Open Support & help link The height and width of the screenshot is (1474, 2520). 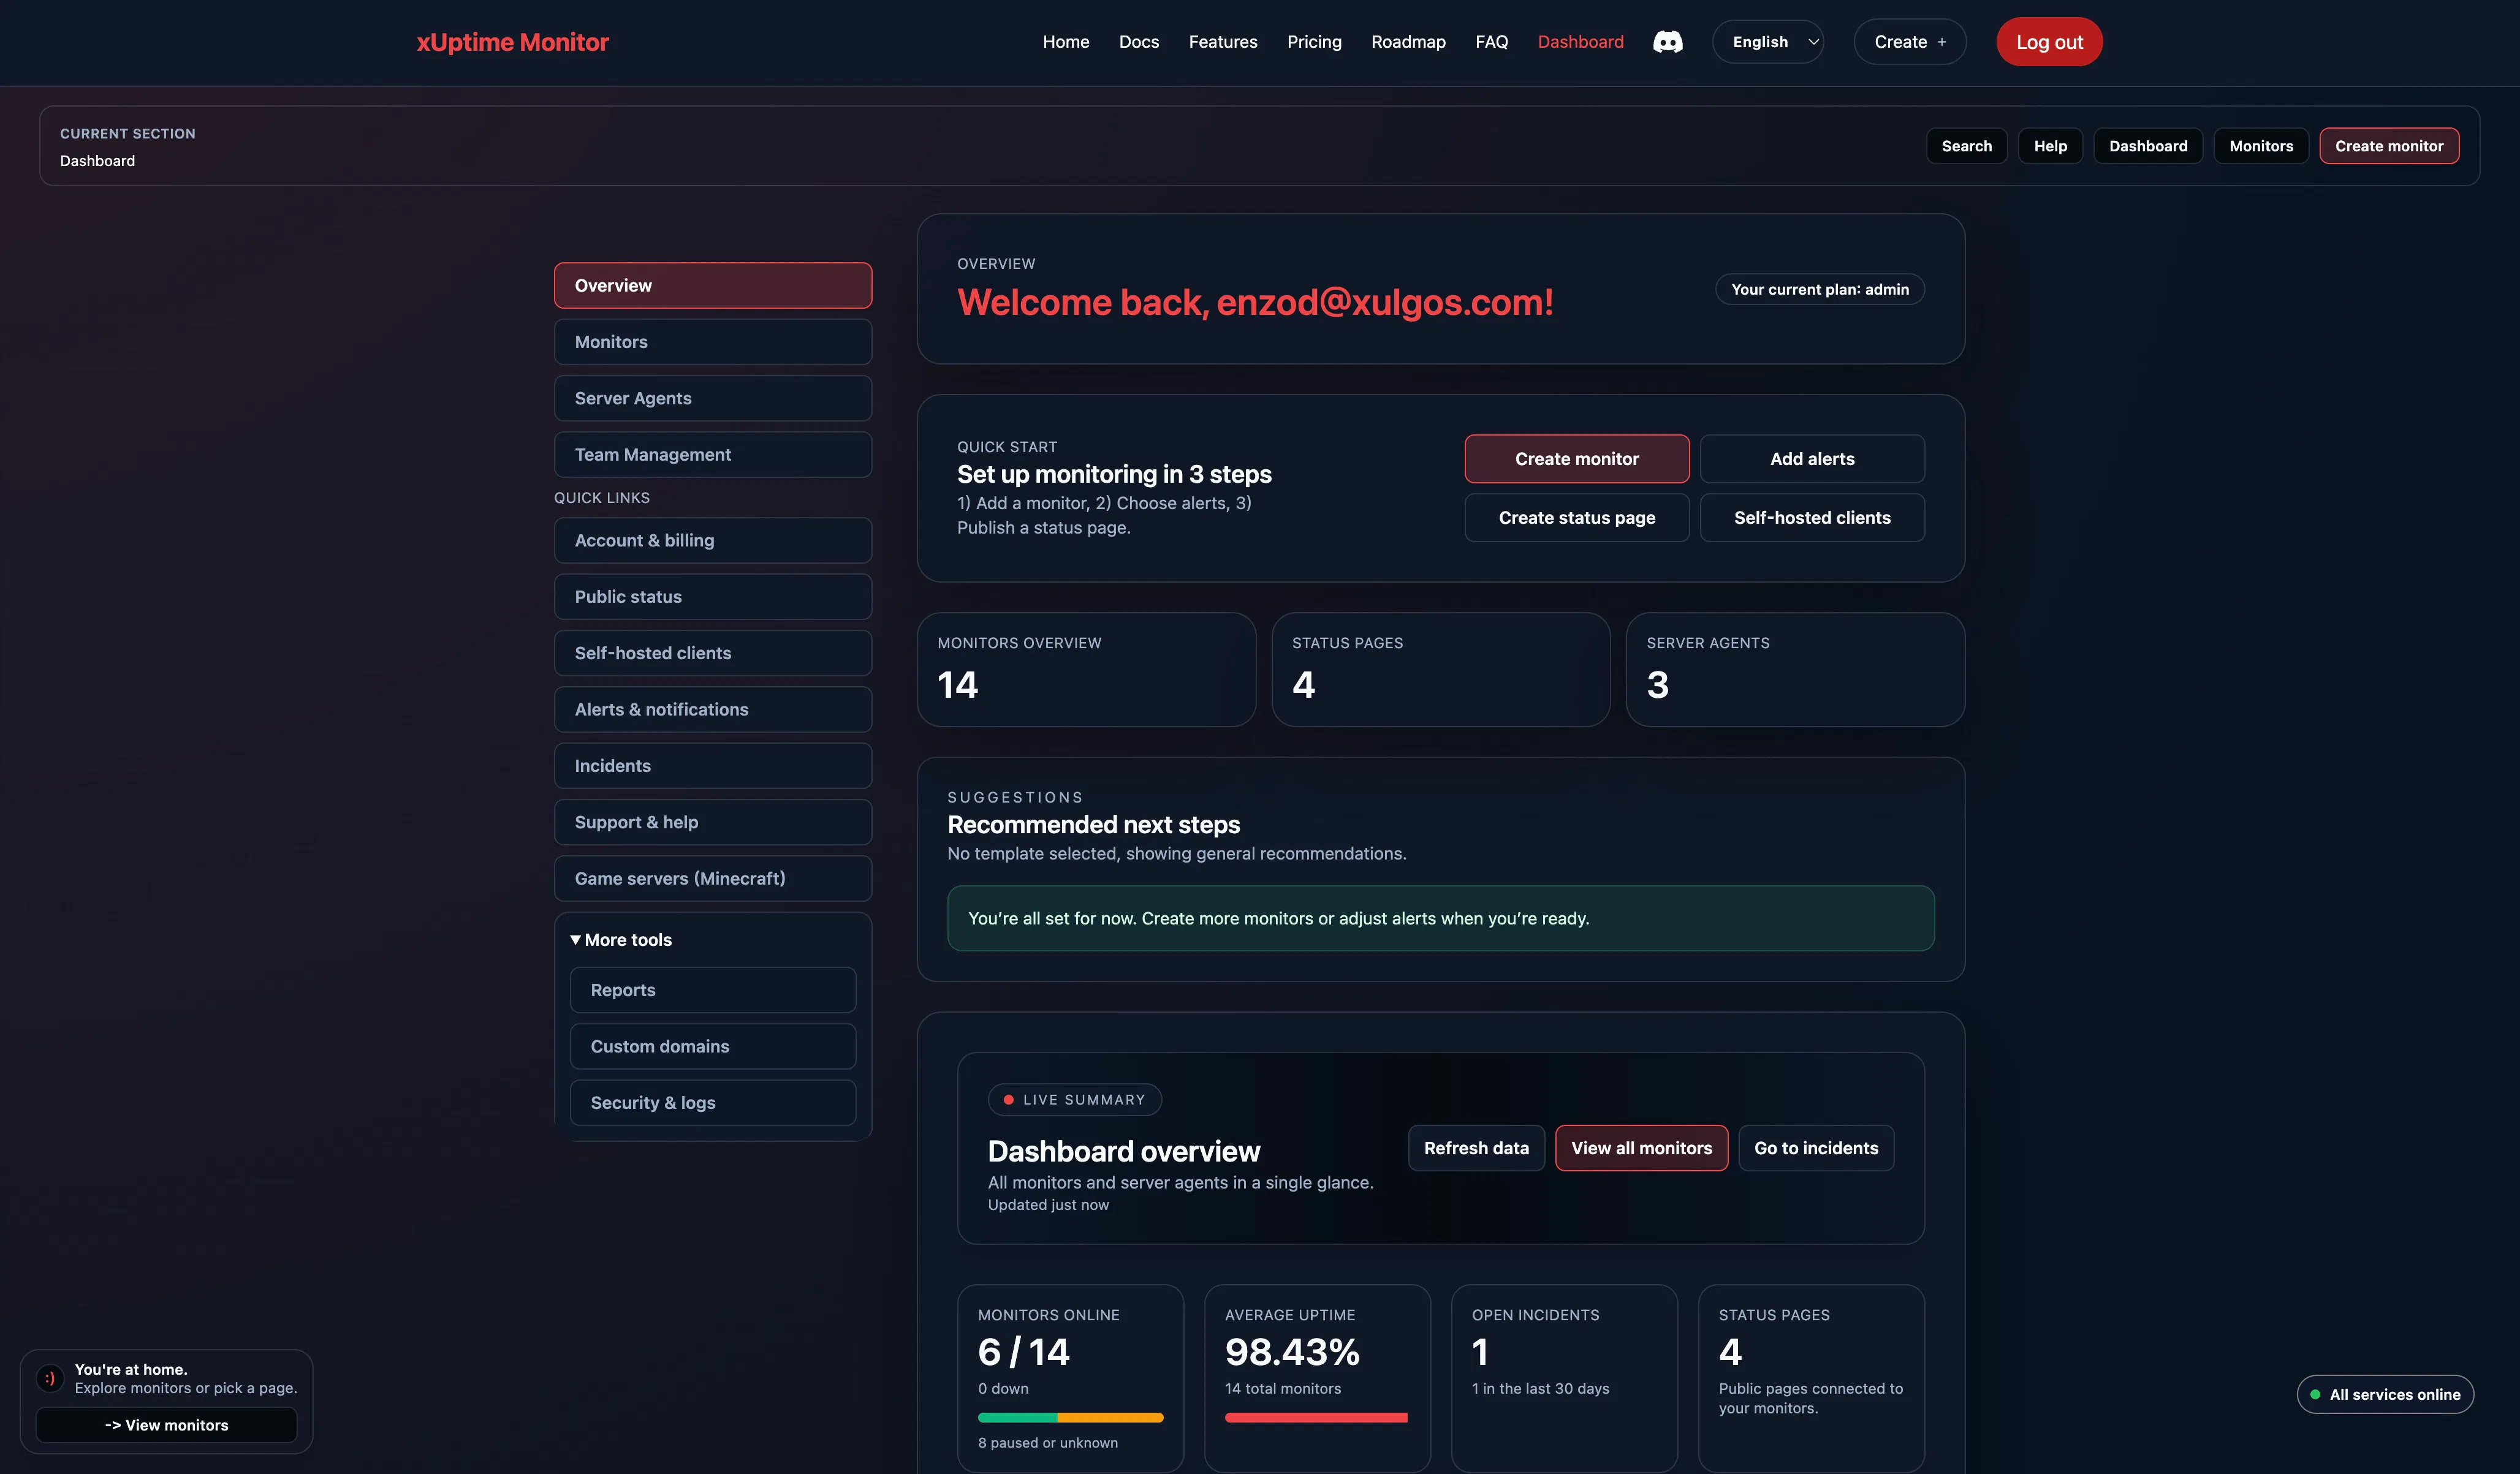(x=713, y=822)
